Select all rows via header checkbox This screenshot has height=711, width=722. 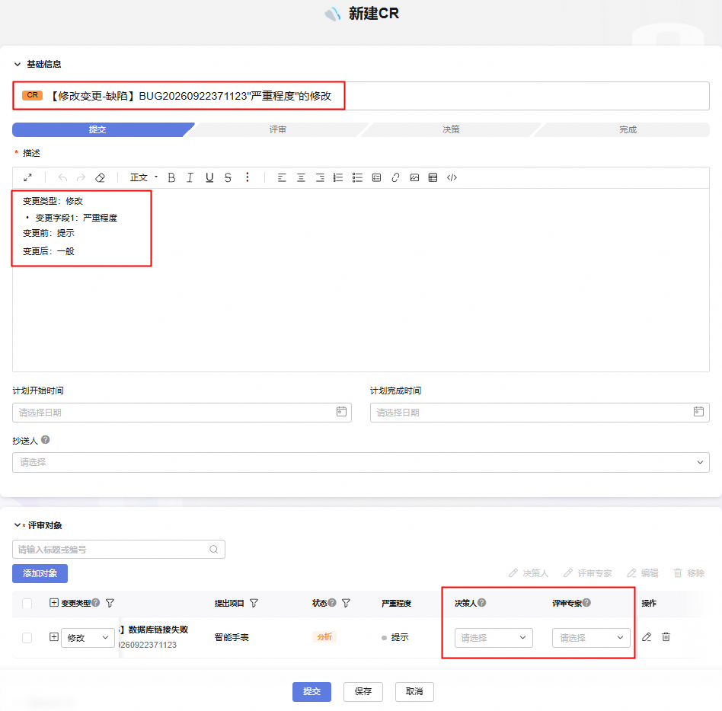[x=27, y=604]
